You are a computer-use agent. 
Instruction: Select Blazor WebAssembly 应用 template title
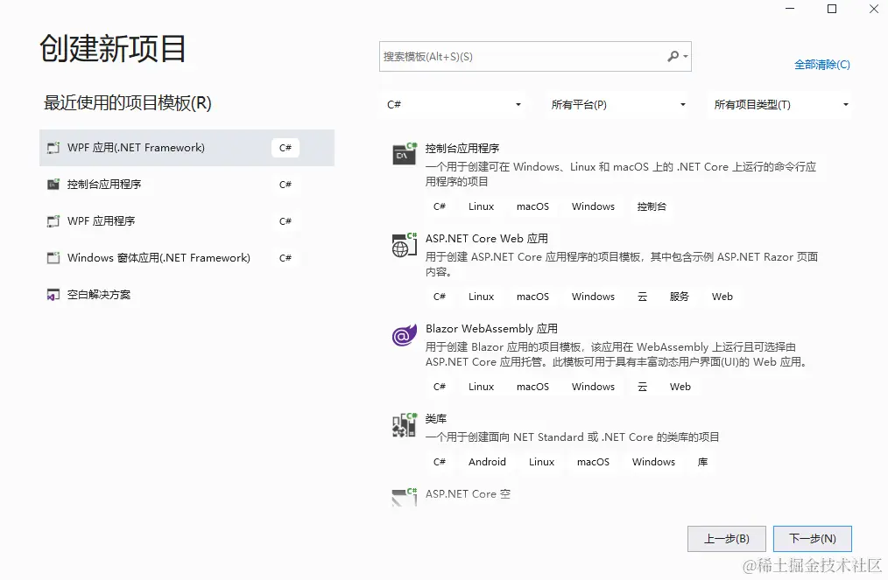coord(491,328)
